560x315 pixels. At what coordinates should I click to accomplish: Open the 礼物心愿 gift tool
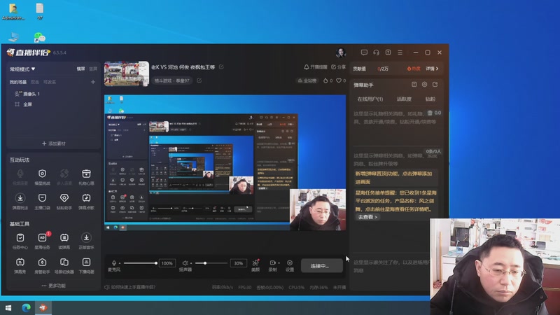coord(86,174)
